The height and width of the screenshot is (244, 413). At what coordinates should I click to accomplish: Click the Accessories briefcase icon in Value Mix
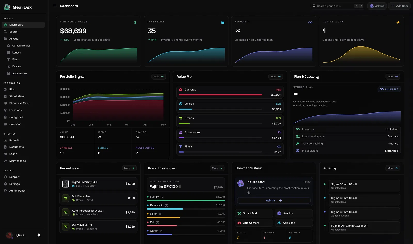181,132
